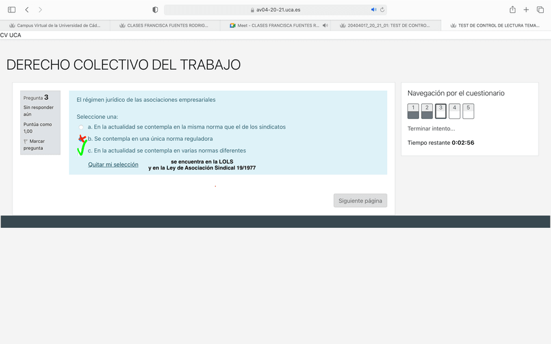Open the Meet - CLASES FRANCISCA FUENTES tab

[275, 25]
